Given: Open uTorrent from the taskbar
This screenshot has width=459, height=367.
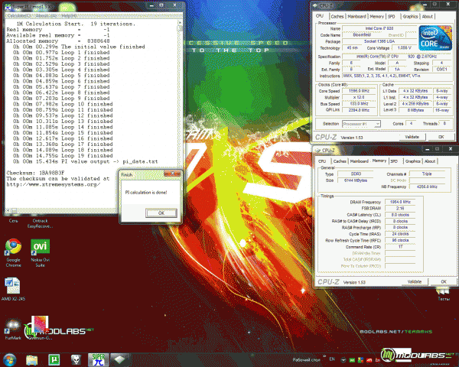Looking at the screenshot, I should (54, 359).
